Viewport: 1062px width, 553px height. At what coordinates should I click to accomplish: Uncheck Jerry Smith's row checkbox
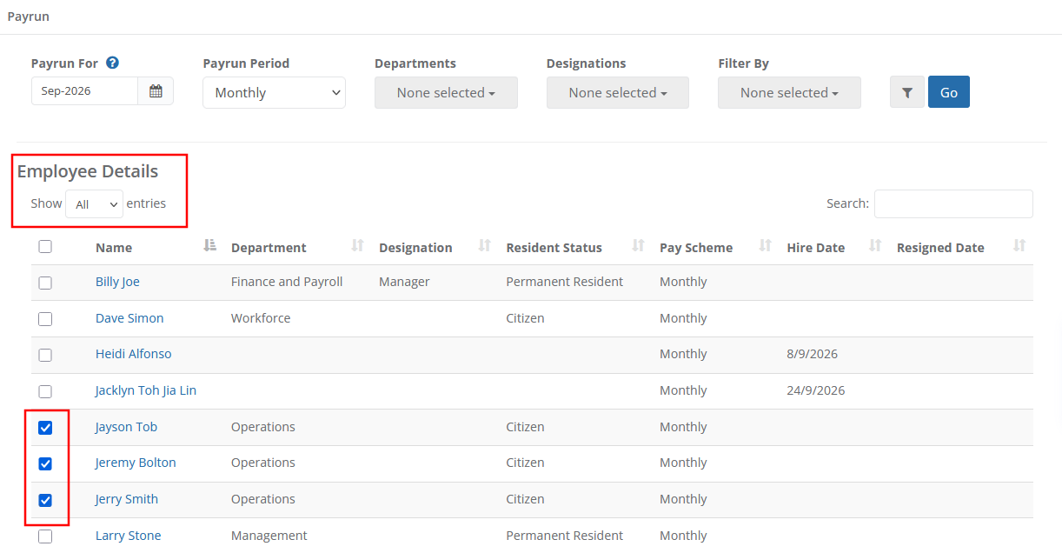[45, 500]
